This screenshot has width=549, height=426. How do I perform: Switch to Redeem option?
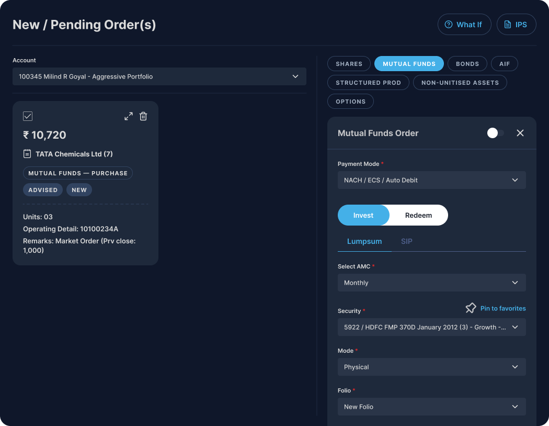click(418, 215)
